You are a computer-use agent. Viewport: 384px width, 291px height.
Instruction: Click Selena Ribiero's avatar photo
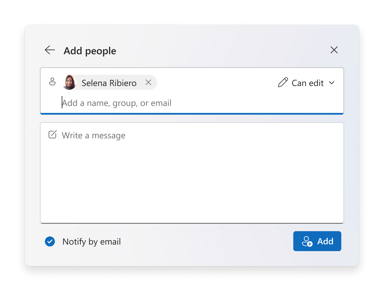coord(70,83)
